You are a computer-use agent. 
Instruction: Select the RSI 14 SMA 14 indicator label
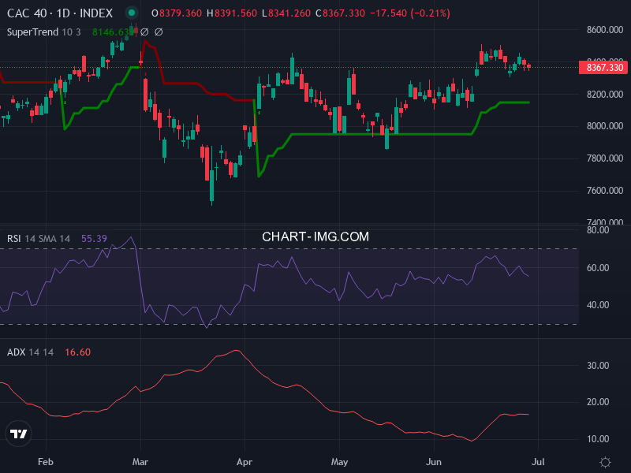coord(39,239)
